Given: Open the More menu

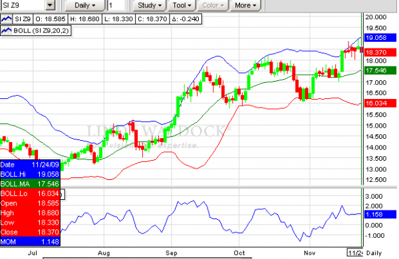Looking at the screenshot, I should [x=245, y=5].
